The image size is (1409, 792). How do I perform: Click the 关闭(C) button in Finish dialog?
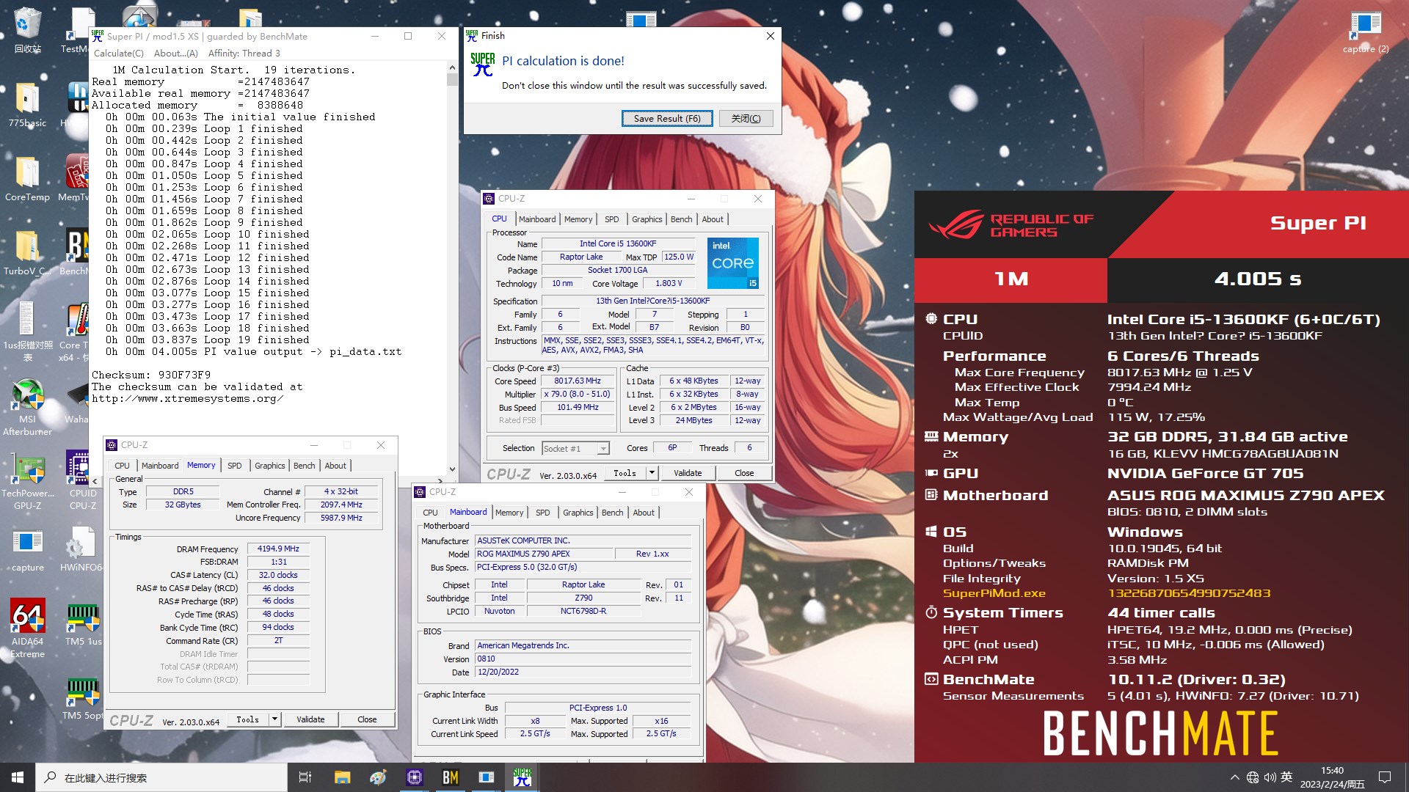click(746, 118)
